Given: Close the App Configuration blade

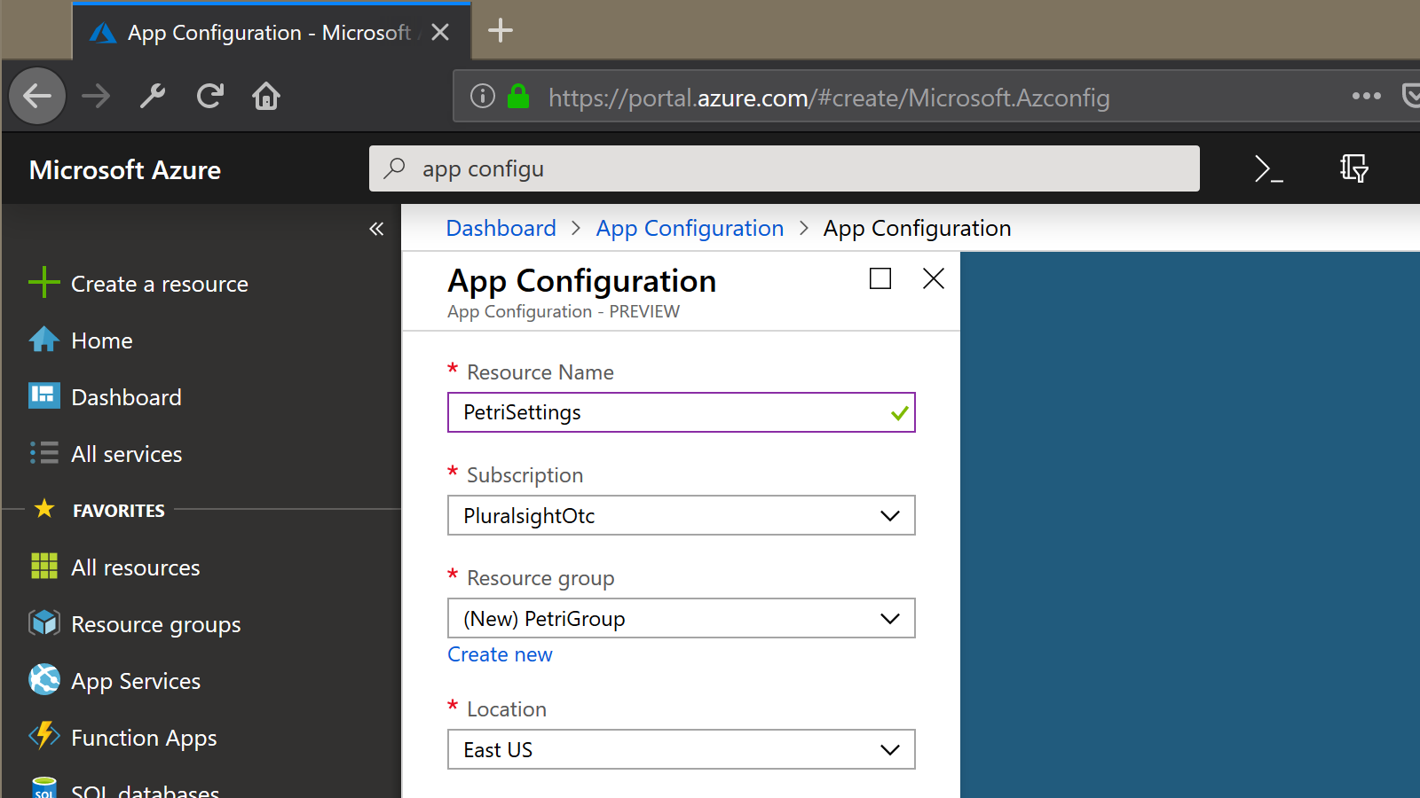Looking at the screenshot, I should pyautogui.click(x=934, y=278).
